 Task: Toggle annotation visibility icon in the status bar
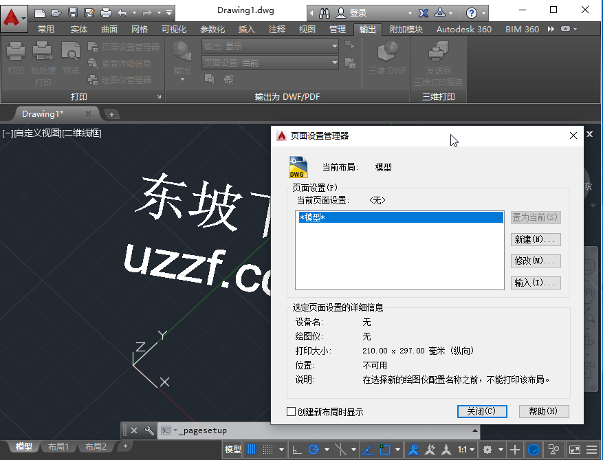(x=413, y=449)
